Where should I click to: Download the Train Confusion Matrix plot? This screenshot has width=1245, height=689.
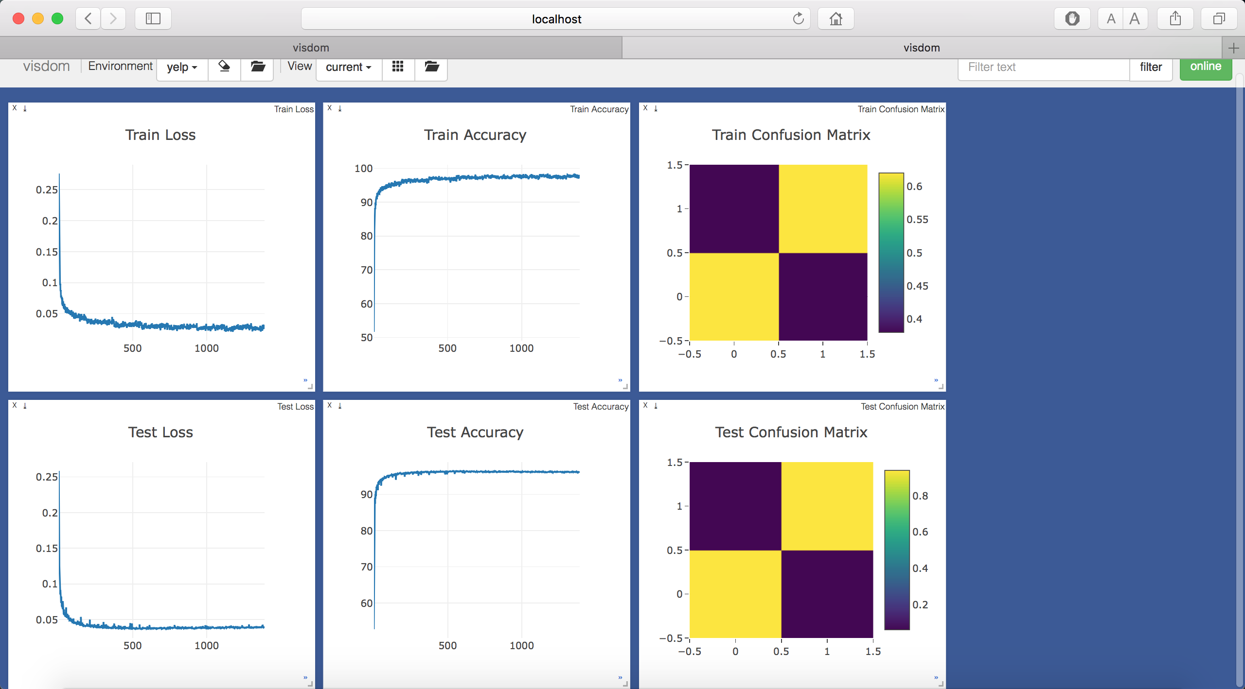[656, 108]
